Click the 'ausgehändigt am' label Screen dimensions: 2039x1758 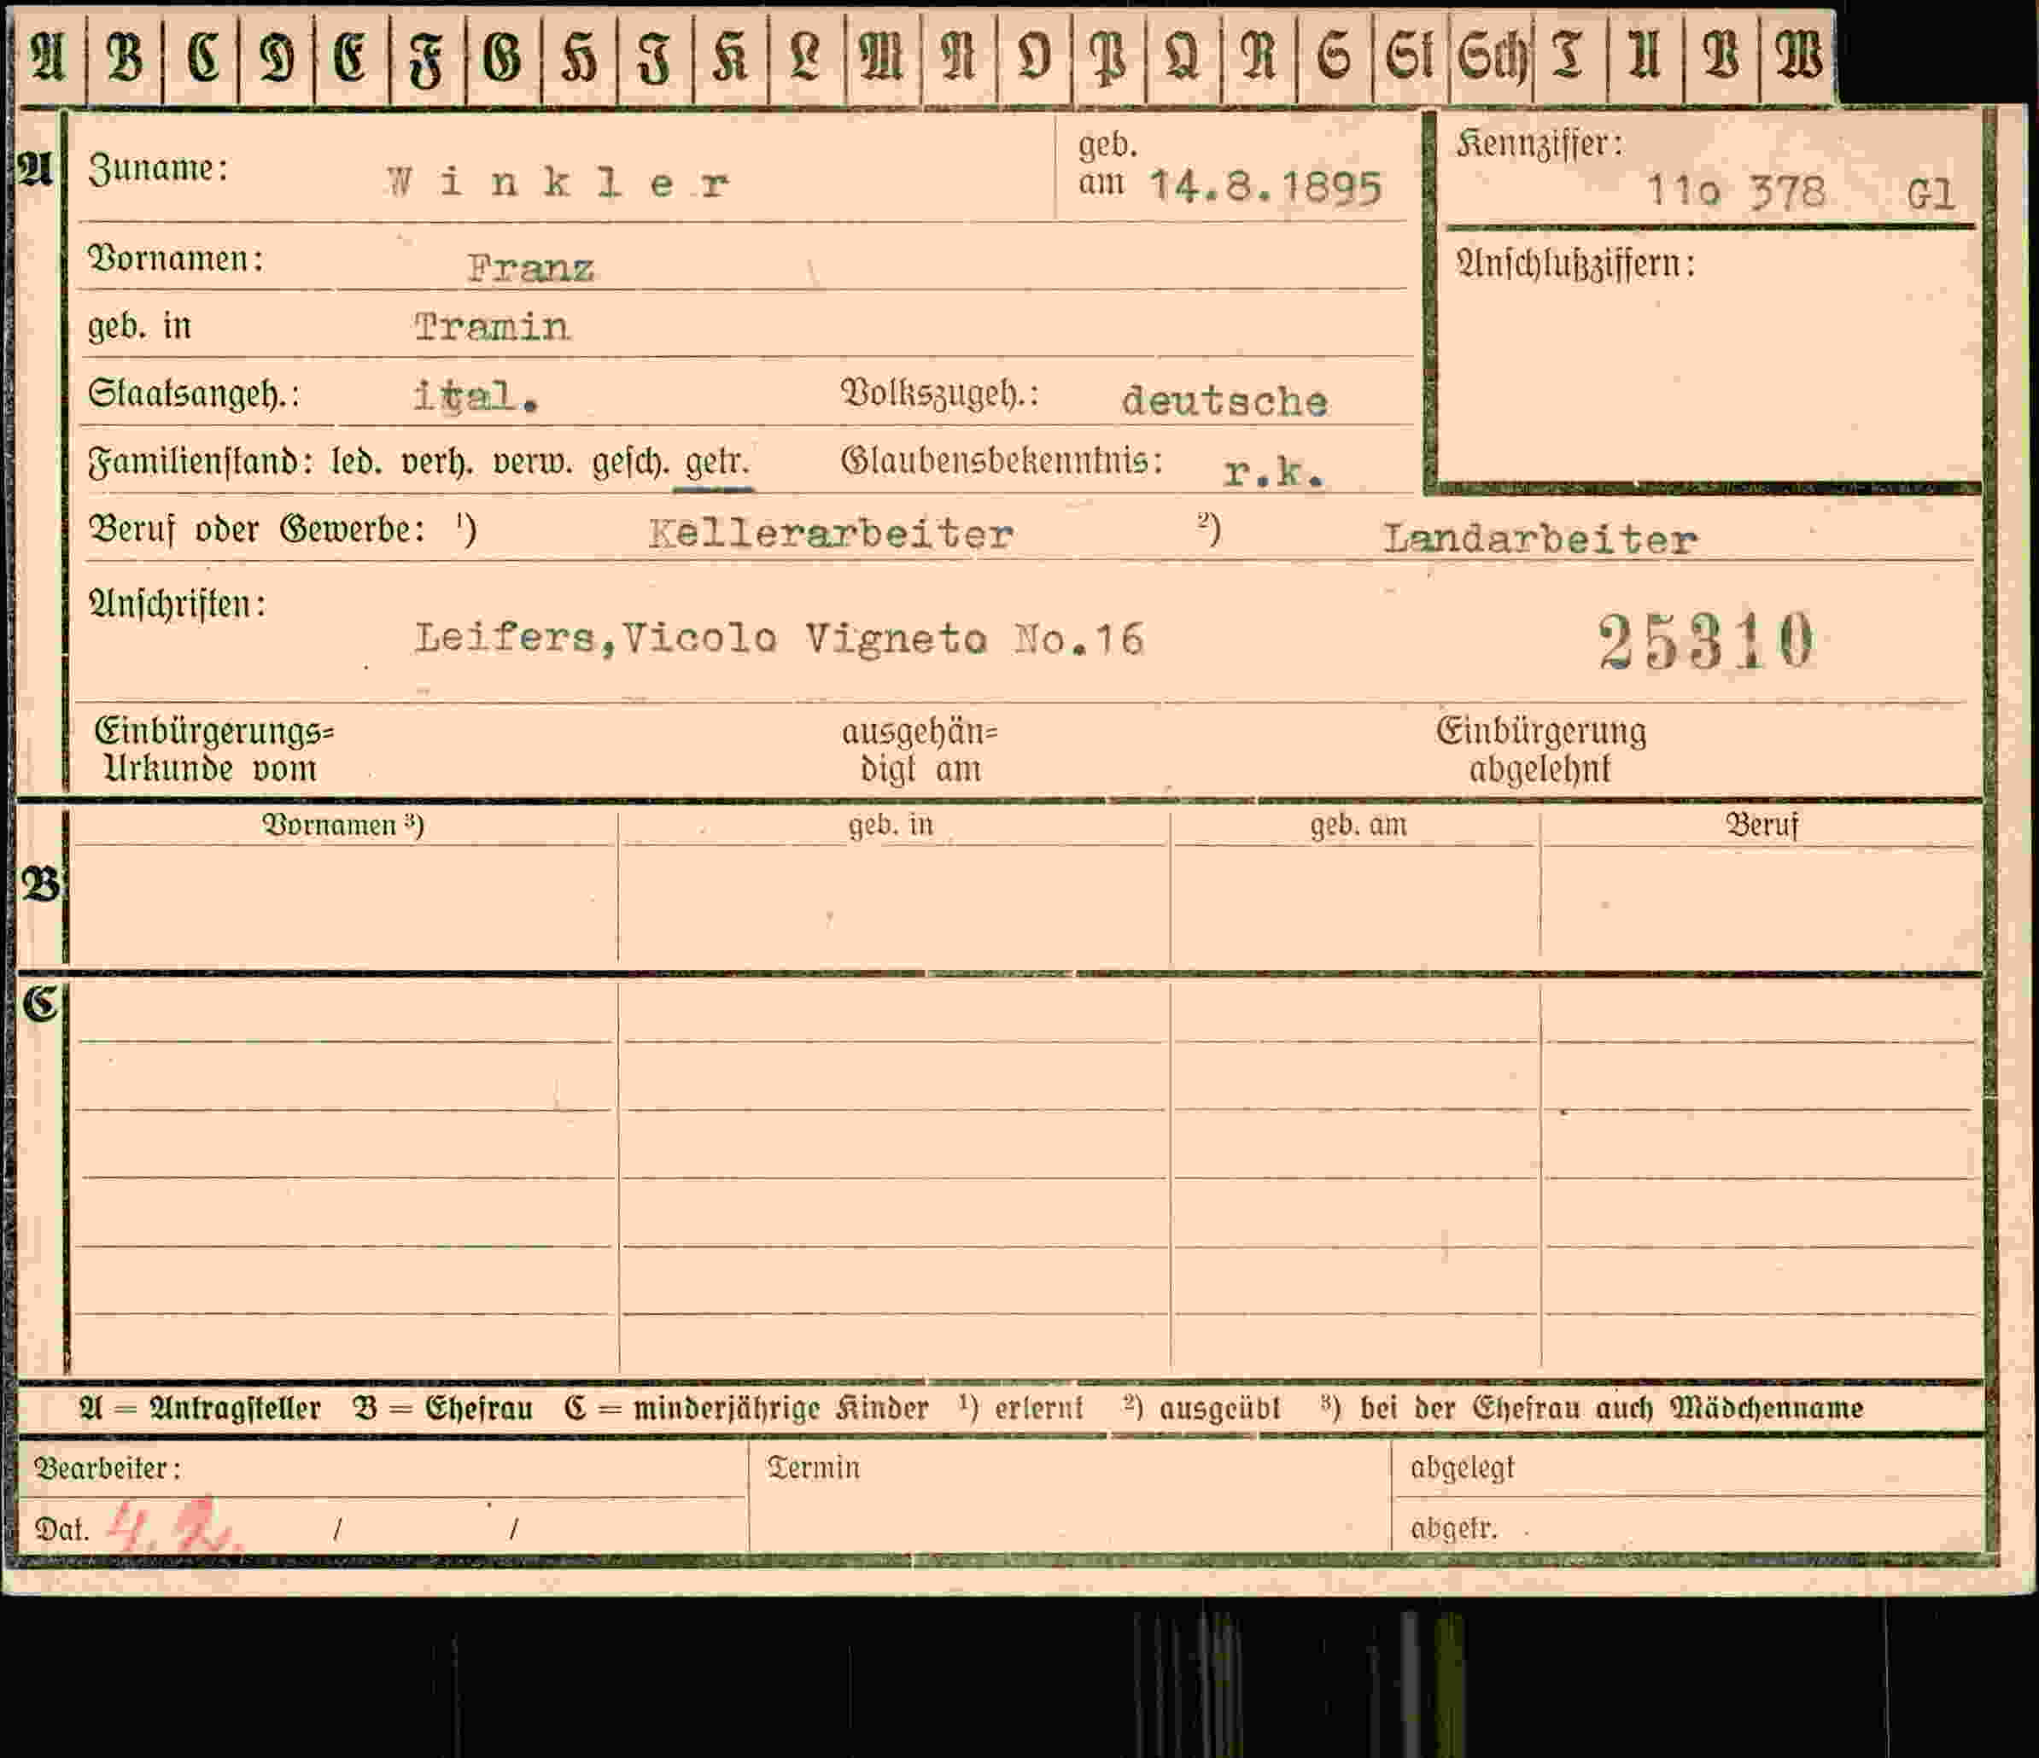coord(920,750)
